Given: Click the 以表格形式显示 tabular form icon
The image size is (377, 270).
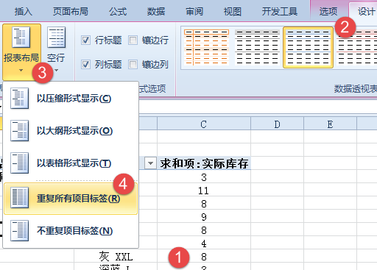Looking at the screenshot, I should pyautogui.click(x=19, y=163).
